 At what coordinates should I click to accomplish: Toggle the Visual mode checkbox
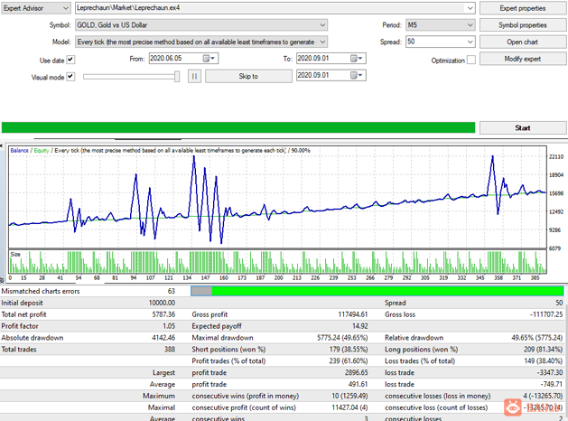[70, 77]
